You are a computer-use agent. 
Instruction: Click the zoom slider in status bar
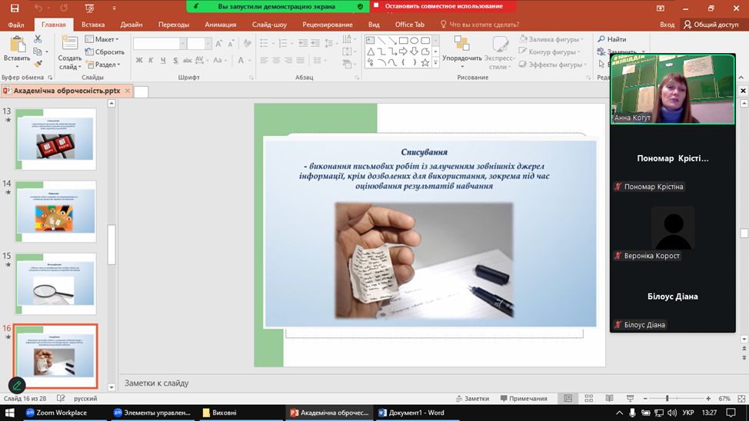coord(667,399)
